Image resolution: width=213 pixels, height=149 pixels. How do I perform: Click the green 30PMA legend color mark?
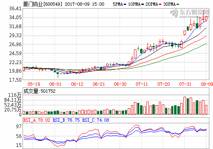[178, 4]
